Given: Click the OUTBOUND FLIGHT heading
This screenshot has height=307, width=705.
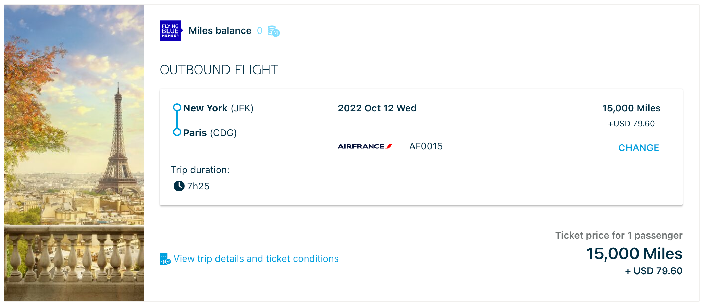Looking at the screenshot, I should (x=219, y=70).
